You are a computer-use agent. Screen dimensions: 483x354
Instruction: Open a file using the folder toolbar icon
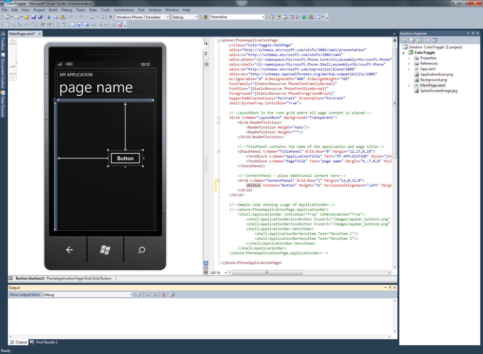click(x=27, y=17)
